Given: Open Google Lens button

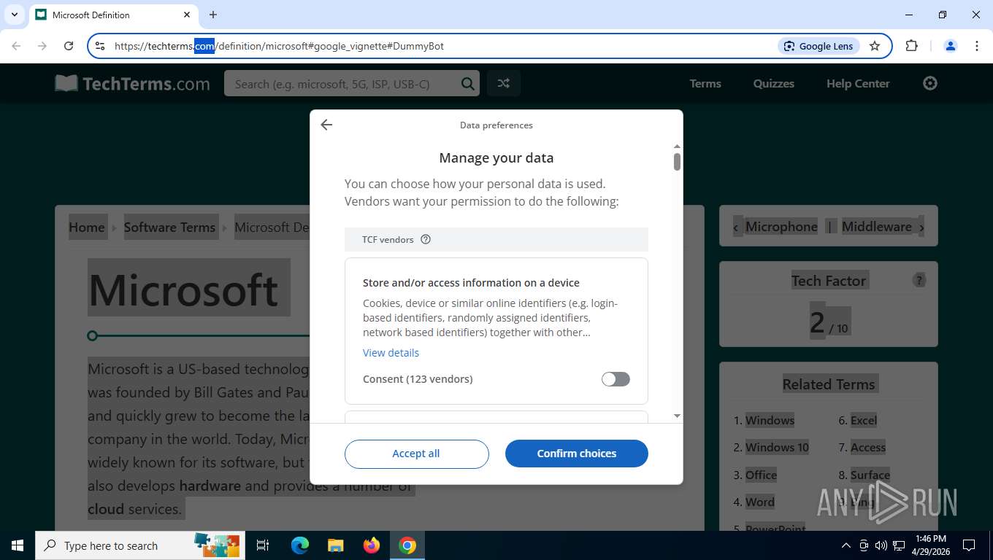Looking at the screenshot, I should tap(818, 46).
